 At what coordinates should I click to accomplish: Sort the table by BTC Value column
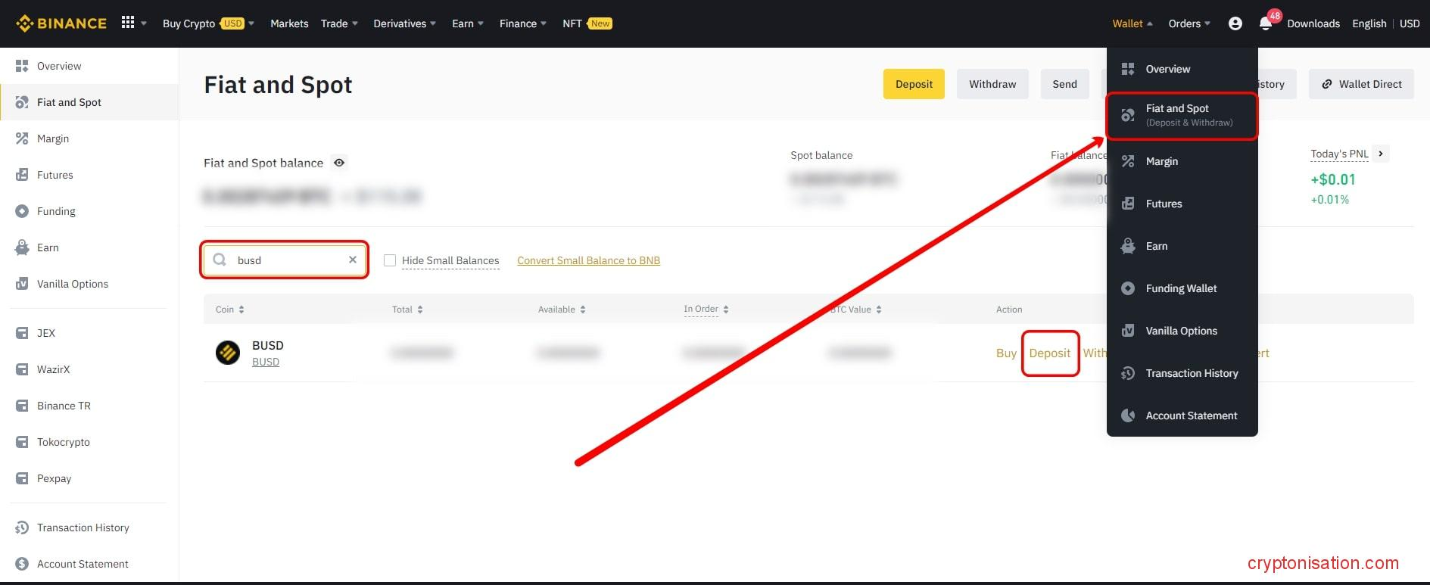pyautogui.click(x=855, y=310)
